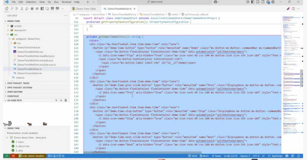307x160 pixels.
Task: Toggle the secondary side bar
Action: tap(263, 2)
